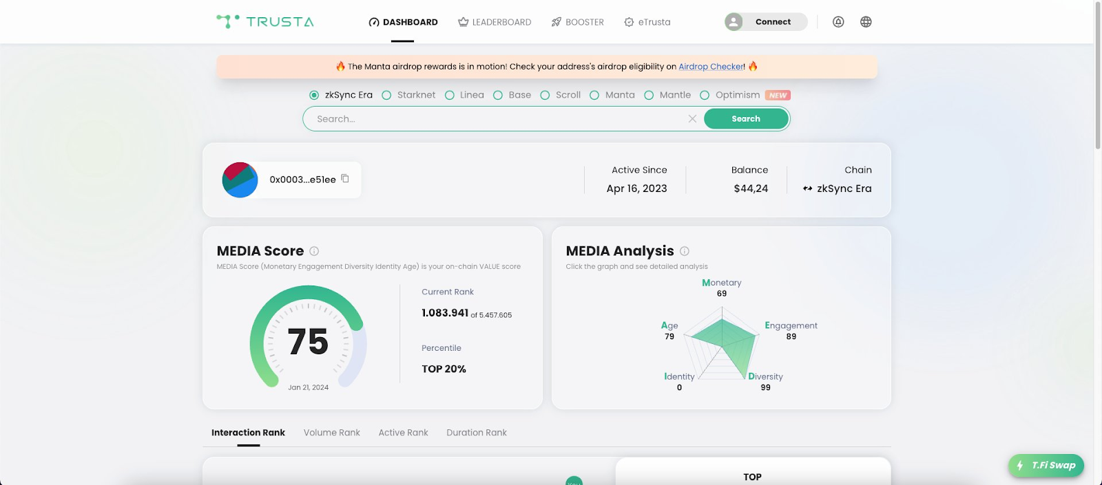Click the Trusta logo
Image resolution: width=1102 pixels, height=485 pixels.
tap(265, 21)
